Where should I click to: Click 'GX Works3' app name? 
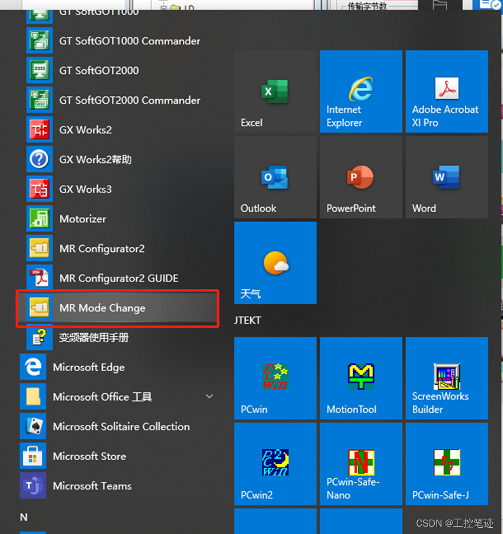click(86, 189)
